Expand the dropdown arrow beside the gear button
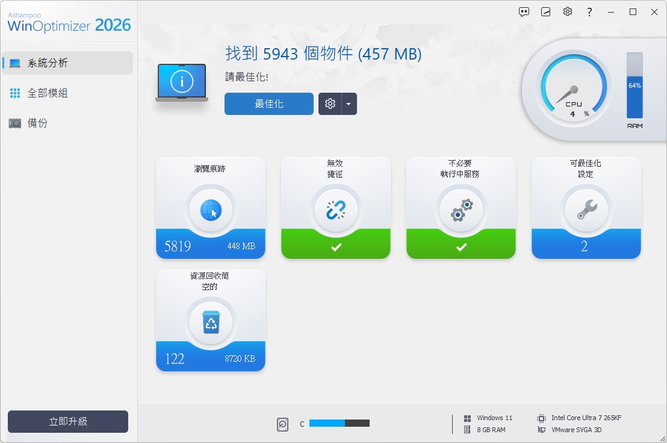 click(349, 104)
